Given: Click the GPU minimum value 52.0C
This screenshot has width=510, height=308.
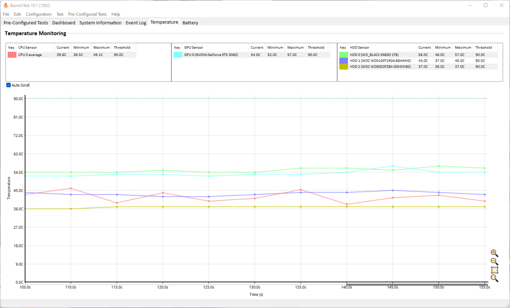Looking at the screenshot, I should [x=272, y=55].
